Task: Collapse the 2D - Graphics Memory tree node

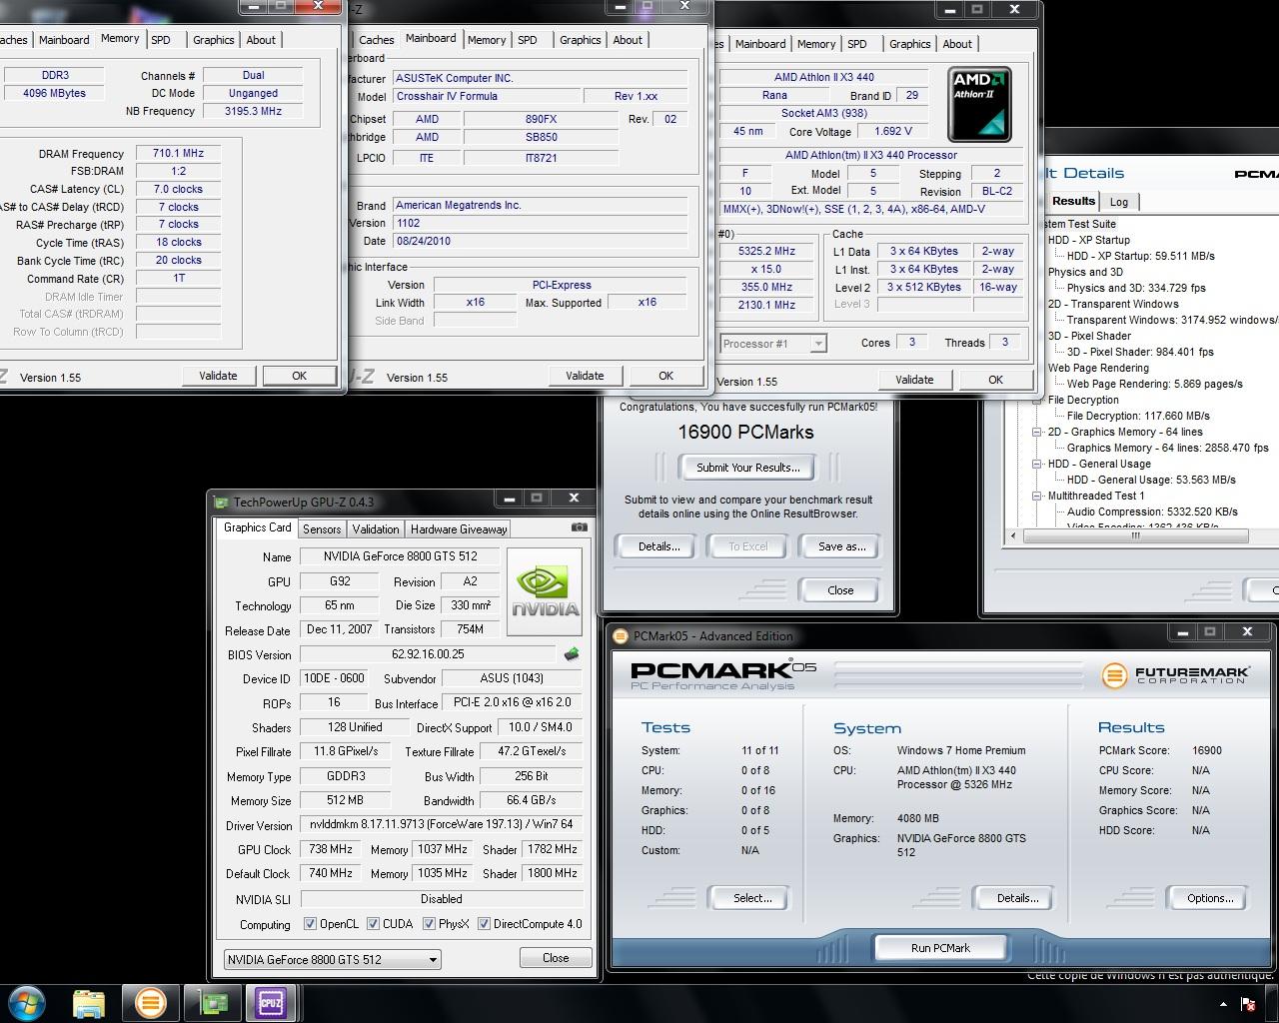Action: (1037, 433)
